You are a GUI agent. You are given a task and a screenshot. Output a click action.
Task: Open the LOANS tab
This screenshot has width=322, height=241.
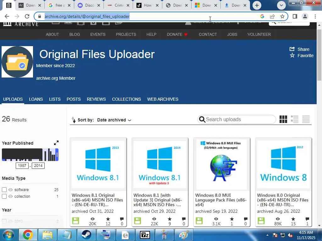click(x=36, y=99)
